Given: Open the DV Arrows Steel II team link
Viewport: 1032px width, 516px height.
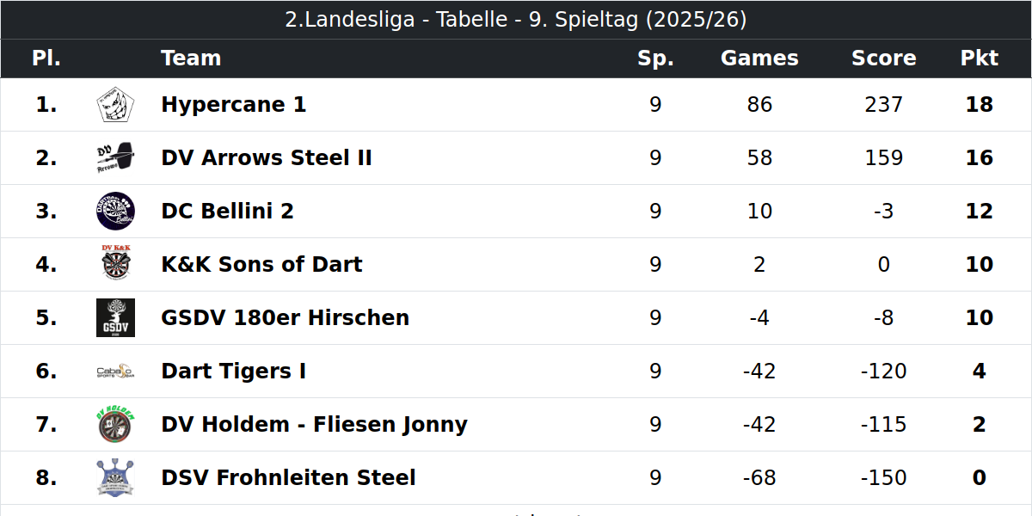Looking at the screenshot, I should tap(267, 158).
